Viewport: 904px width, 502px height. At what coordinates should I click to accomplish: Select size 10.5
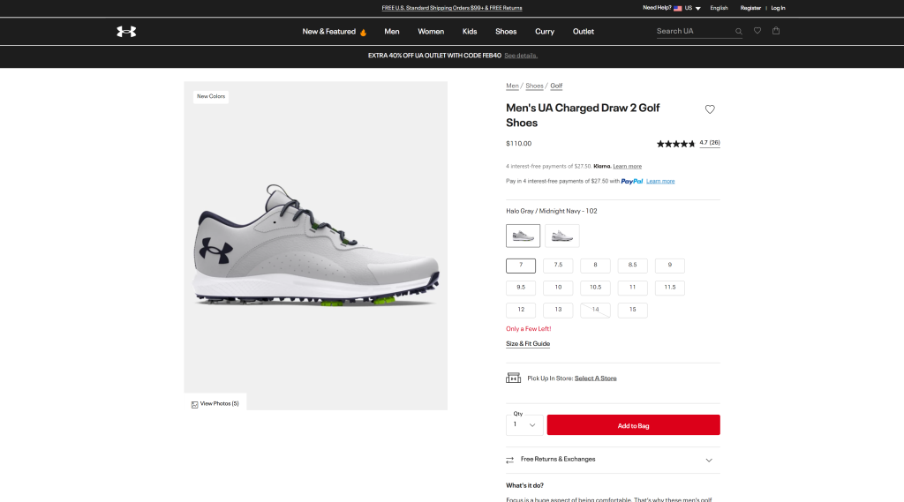click(596, 288)
